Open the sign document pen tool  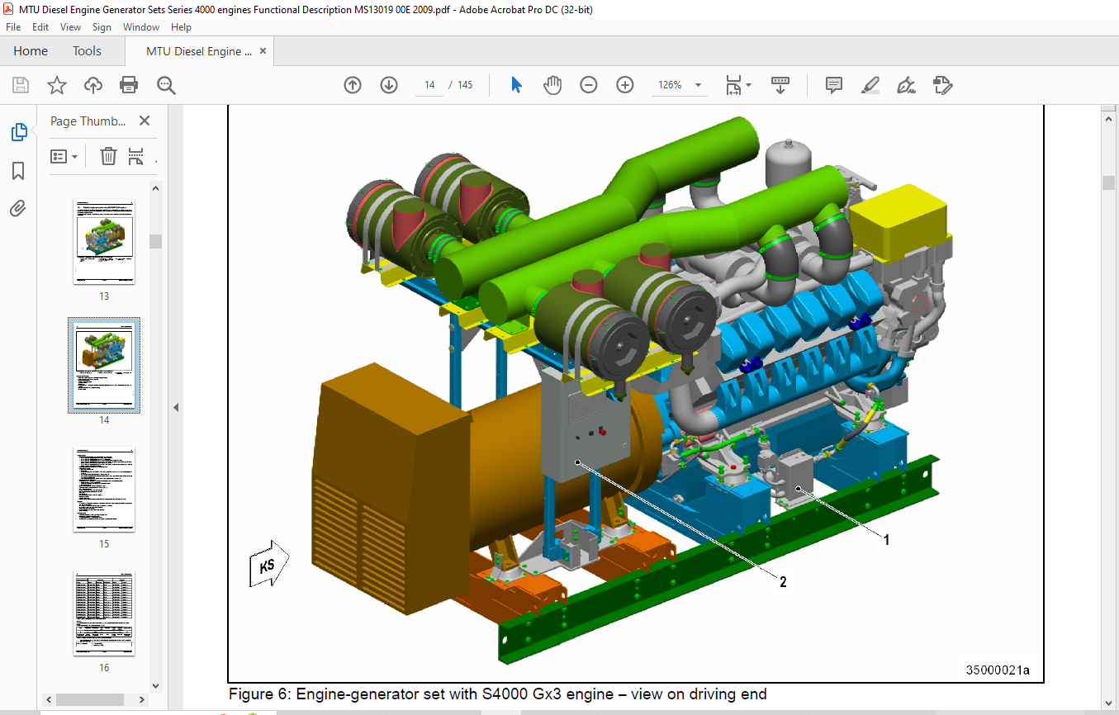tap(906, 85)
